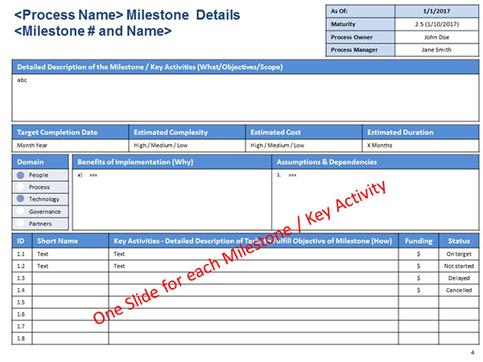Click the detailed description text area with 'abc'
The width and height of the screenshot is (483, 362).
click(242, 97)
